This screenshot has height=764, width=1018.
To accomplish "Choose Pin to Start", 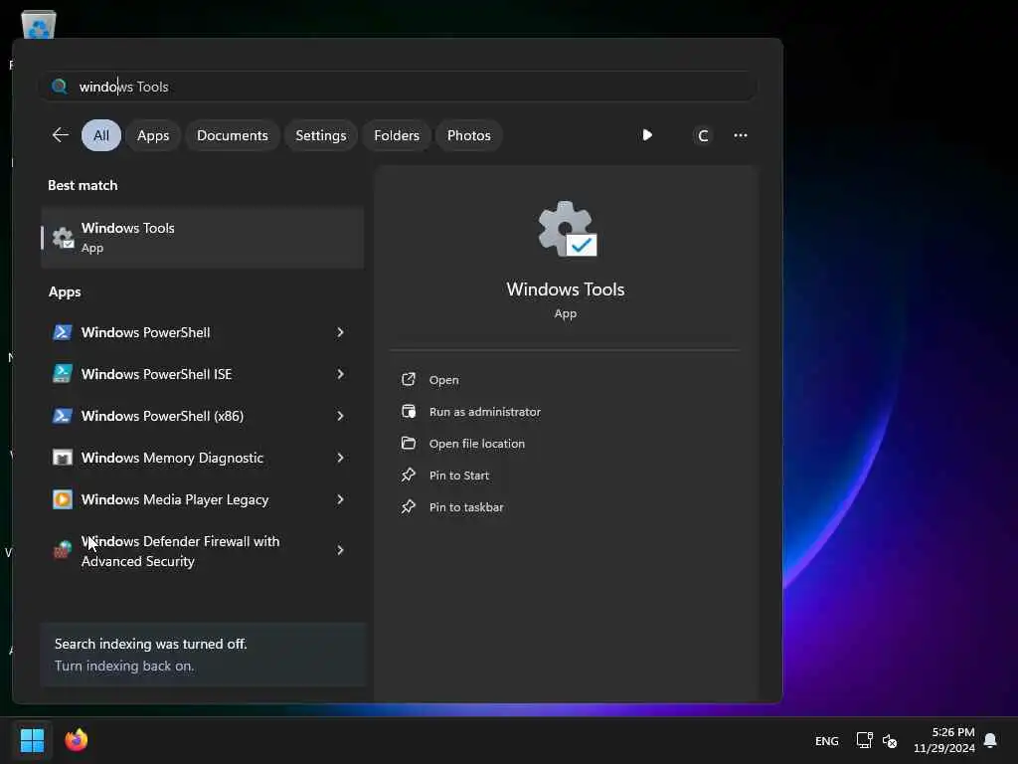I will [x=459, y=476].
